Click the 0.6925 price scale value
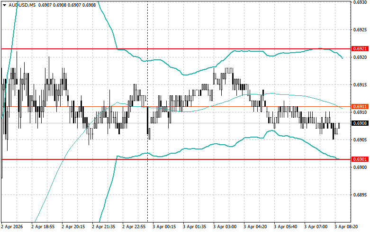This screenshot has height=232, width=370. (x=360, y=30)
